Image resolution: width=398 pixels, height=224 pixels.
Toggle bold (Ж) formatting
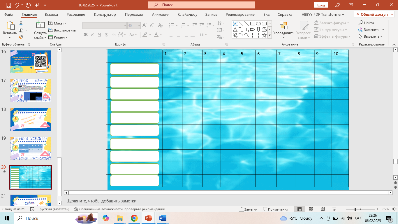[x=86, y=34]
